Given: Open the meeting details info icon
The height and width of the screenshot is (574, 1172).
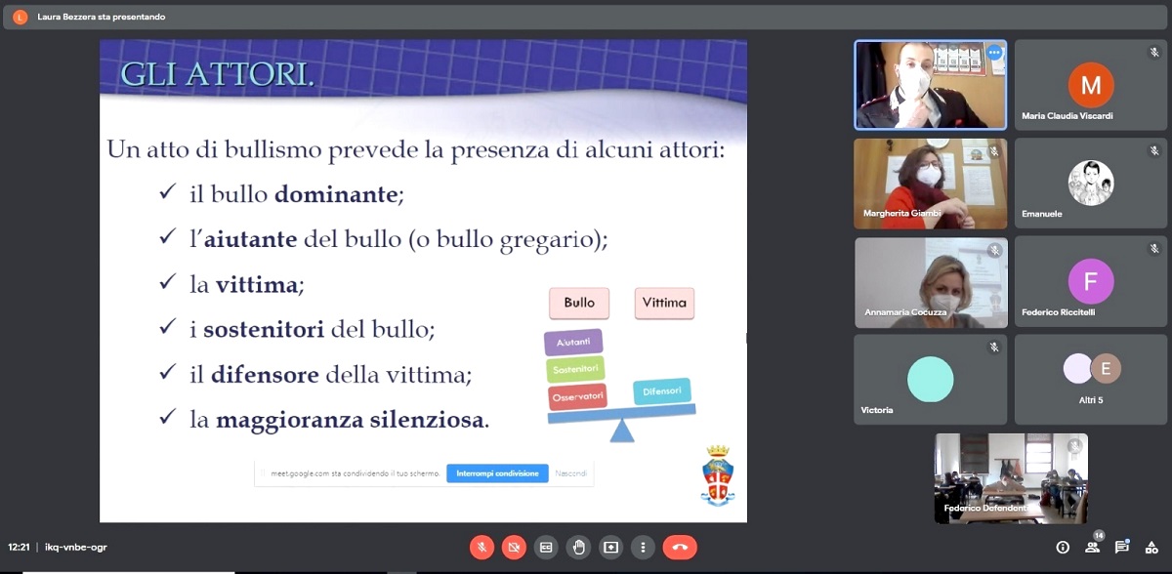Looking at the screenshot, I should [x=1063, y=548].
